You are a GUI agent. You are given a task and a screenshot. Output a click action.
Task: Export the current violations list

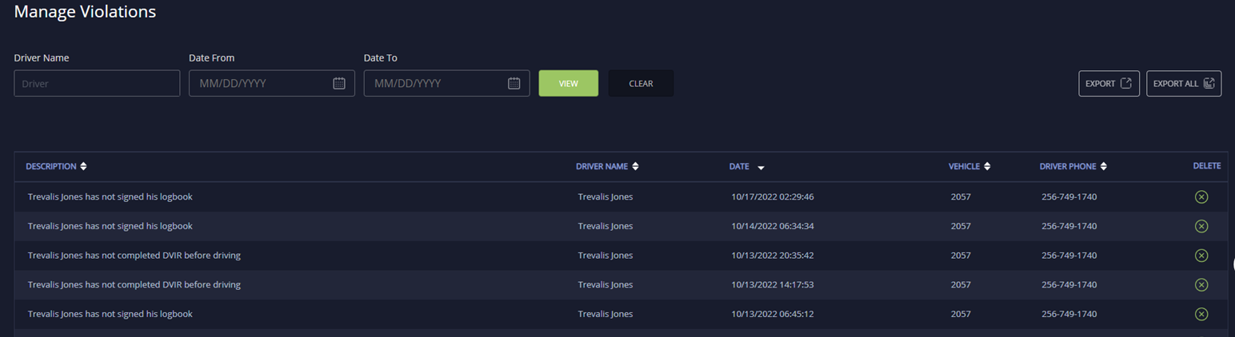1109,83
